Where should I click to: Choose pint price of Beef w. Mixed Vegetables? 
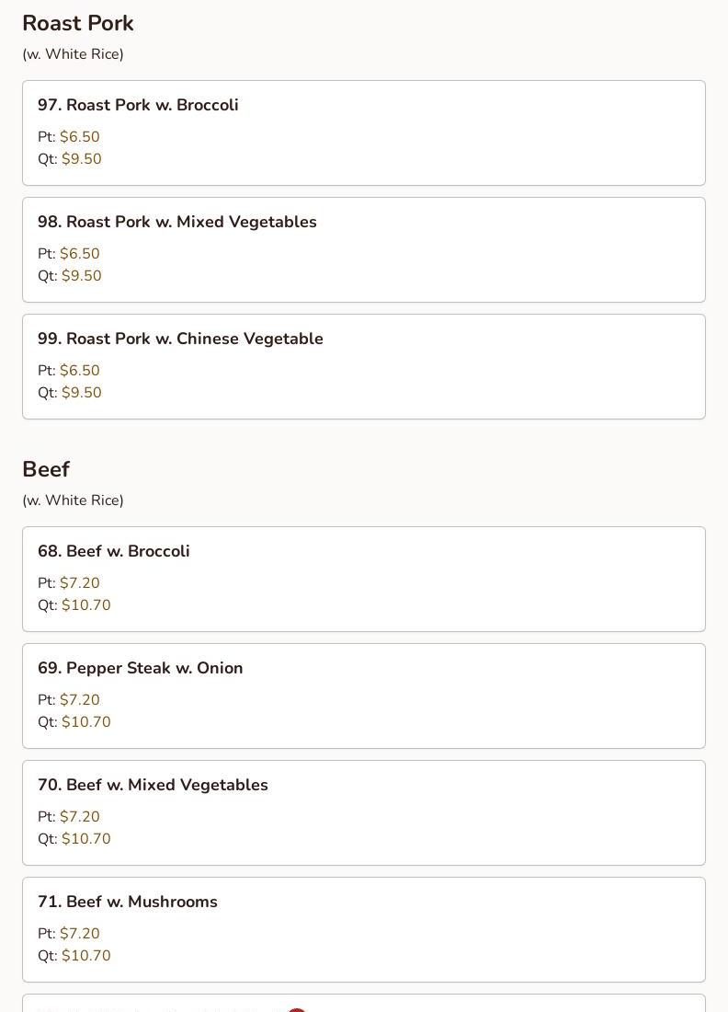(79, 817)
